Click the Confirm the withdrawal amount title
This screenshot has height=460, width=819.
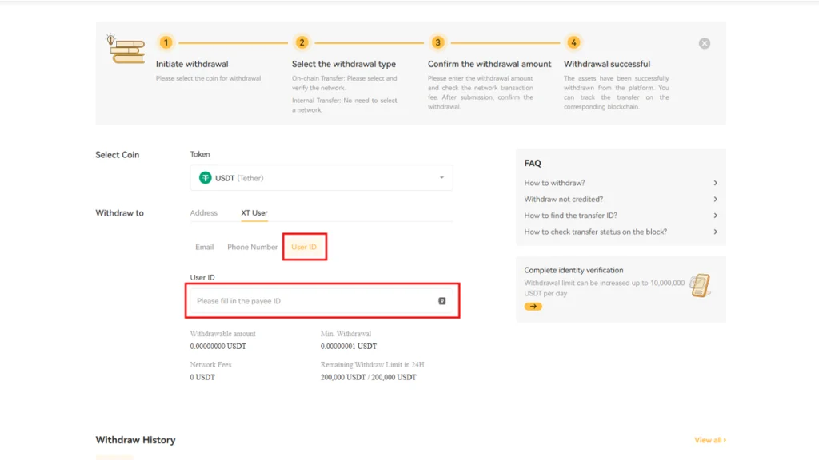click(x=489, y=64)
